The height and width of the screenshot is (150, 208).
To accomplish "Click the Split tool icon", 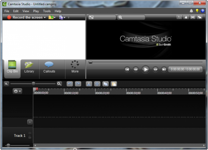I will [97, 84].
